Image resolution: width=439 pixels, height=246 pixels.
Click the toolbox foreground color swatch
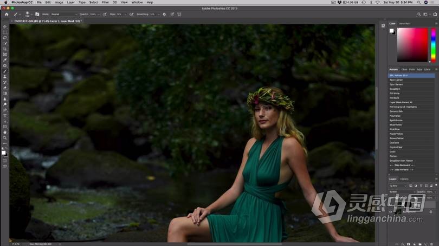pos(3,152)
